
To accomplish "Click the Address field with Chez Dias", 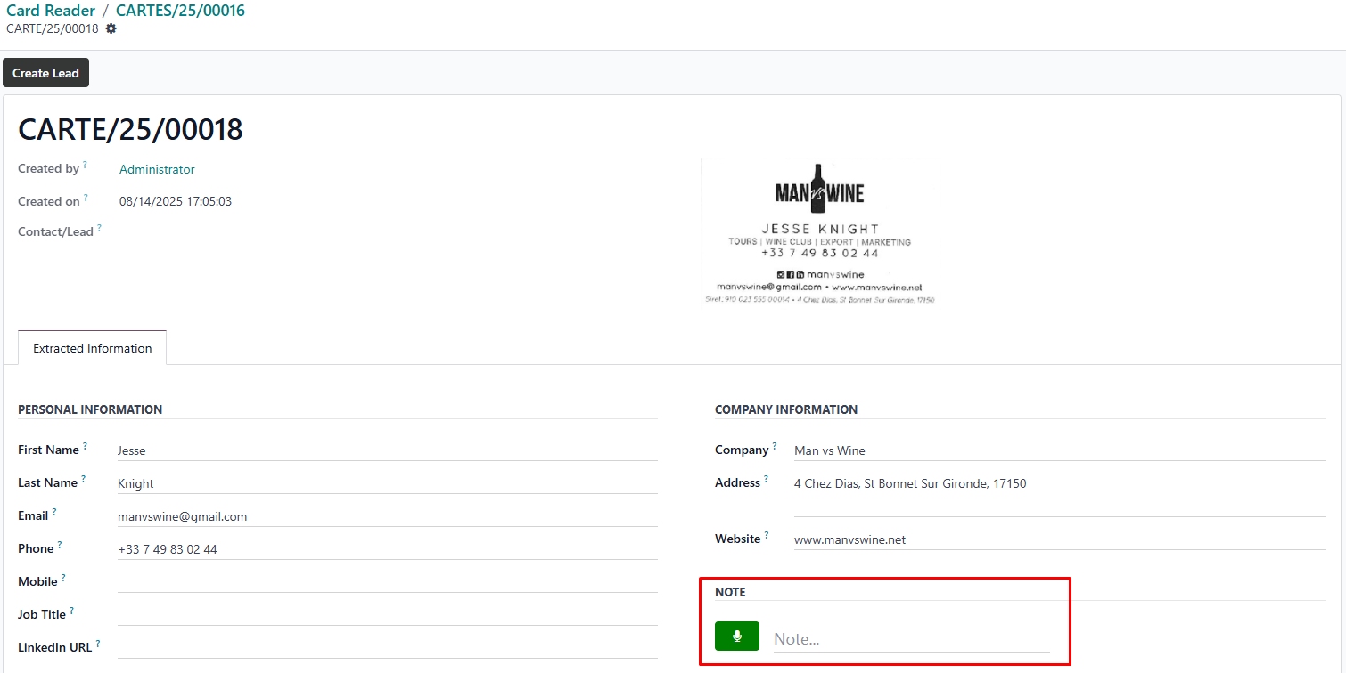I will click(1059, 484).
